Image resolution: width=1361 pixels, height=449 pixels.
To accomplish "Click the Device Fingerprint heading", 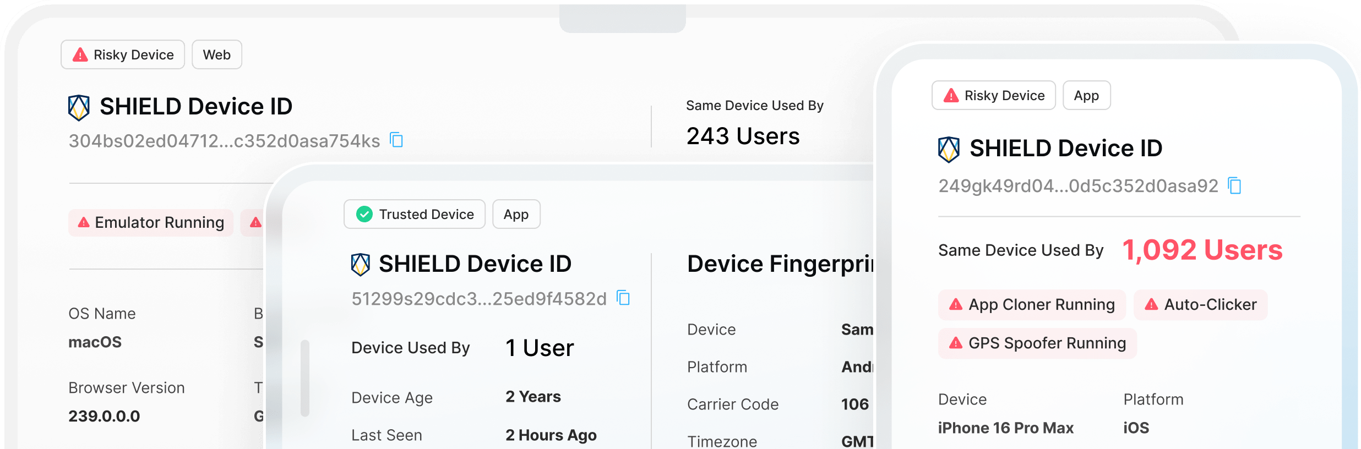I will 781,264.
